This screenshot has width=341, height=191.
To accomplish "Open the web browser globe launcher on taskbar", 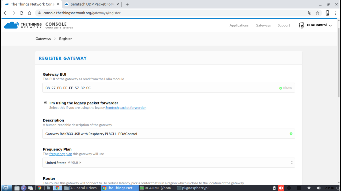I will pyautogui.click(x=24, y=188).
